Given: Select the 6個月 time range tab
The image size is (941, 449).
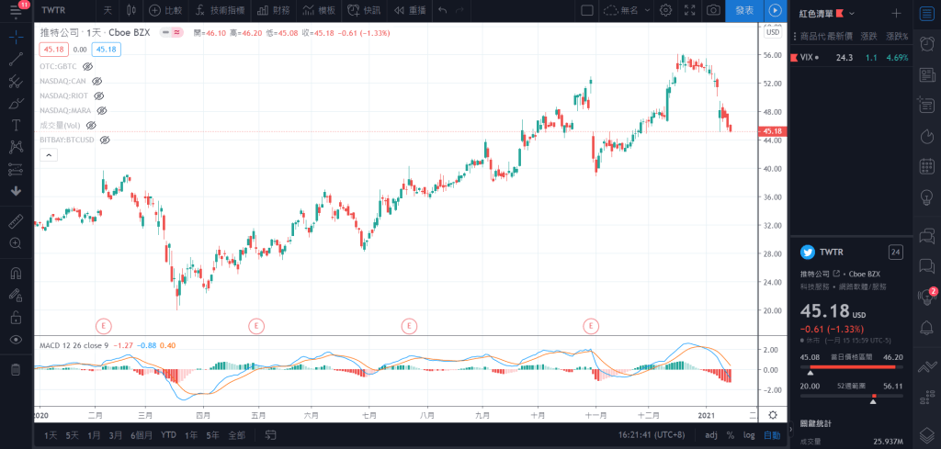Looking at the screenshot, I should (x=141, y=435).
